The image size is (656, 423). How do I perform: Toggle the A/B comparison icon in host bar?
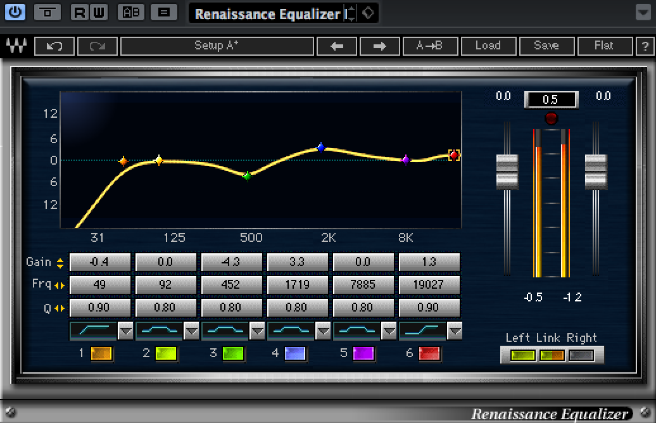coord(131,12)
